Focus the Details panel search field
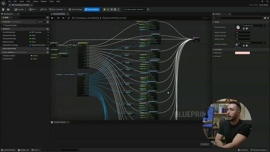This screenshot has height=152, width=270. [x=238, y=18]
